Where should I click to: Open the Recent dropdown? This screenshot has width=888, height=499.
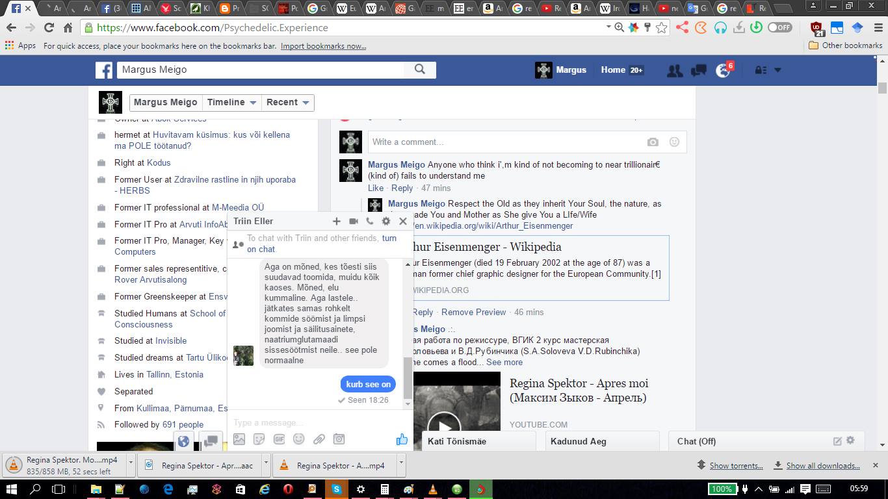coord(289,102)
